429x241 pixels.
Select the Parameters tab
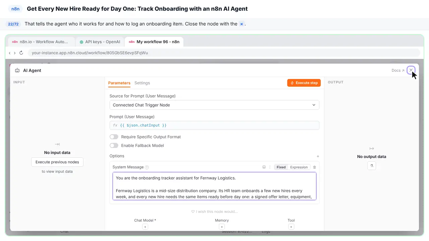click(119, 83)
